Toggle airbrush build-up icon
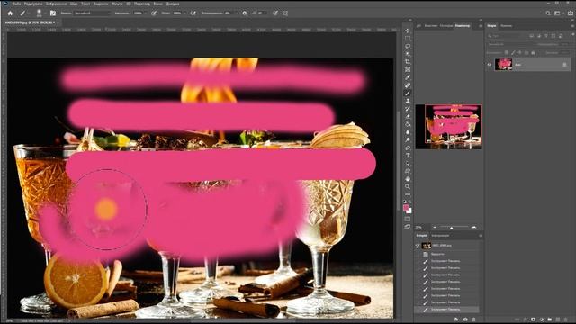Viewport: 576px width, 324px height. [x=193, y=13]
